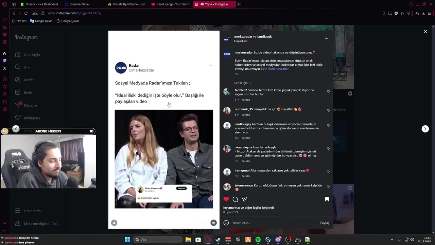This screenshot has width=435, height=245.
Task: Open Bildirimler in Instagram sidebar
Action: click(x=28, y=118)
